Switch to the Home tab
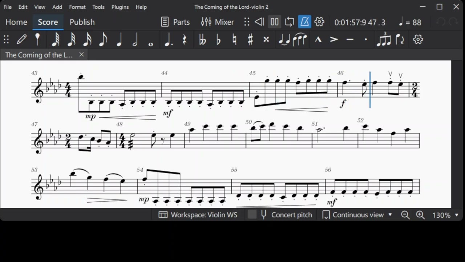 [x=16, y=22]
